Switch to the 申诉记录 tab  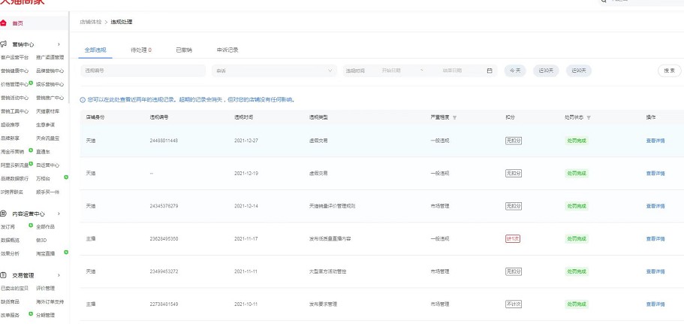pos(227,50)
